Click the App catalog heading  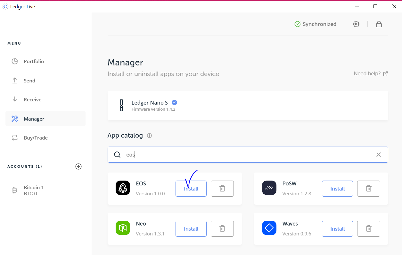tap(125, 135)
